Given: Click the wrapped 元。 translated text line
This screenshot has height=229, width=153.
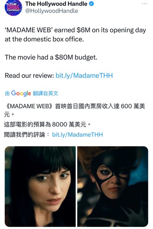Looking at the screenshot, I should click(9, 115).
